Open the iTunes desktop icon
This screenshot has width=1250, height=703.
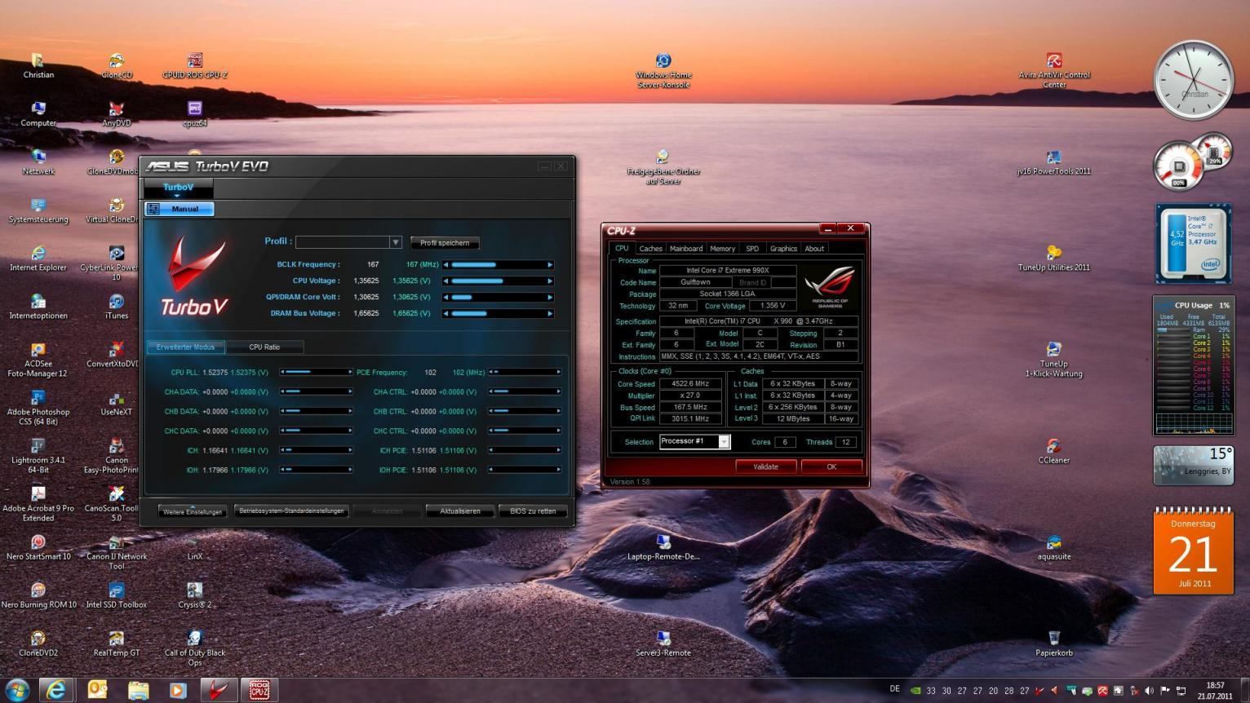[x=117, y=306]
